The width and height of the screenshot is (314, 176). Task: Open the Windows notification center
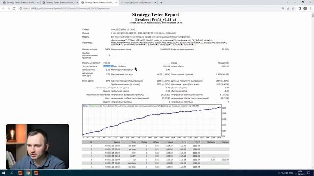point(309,173)
